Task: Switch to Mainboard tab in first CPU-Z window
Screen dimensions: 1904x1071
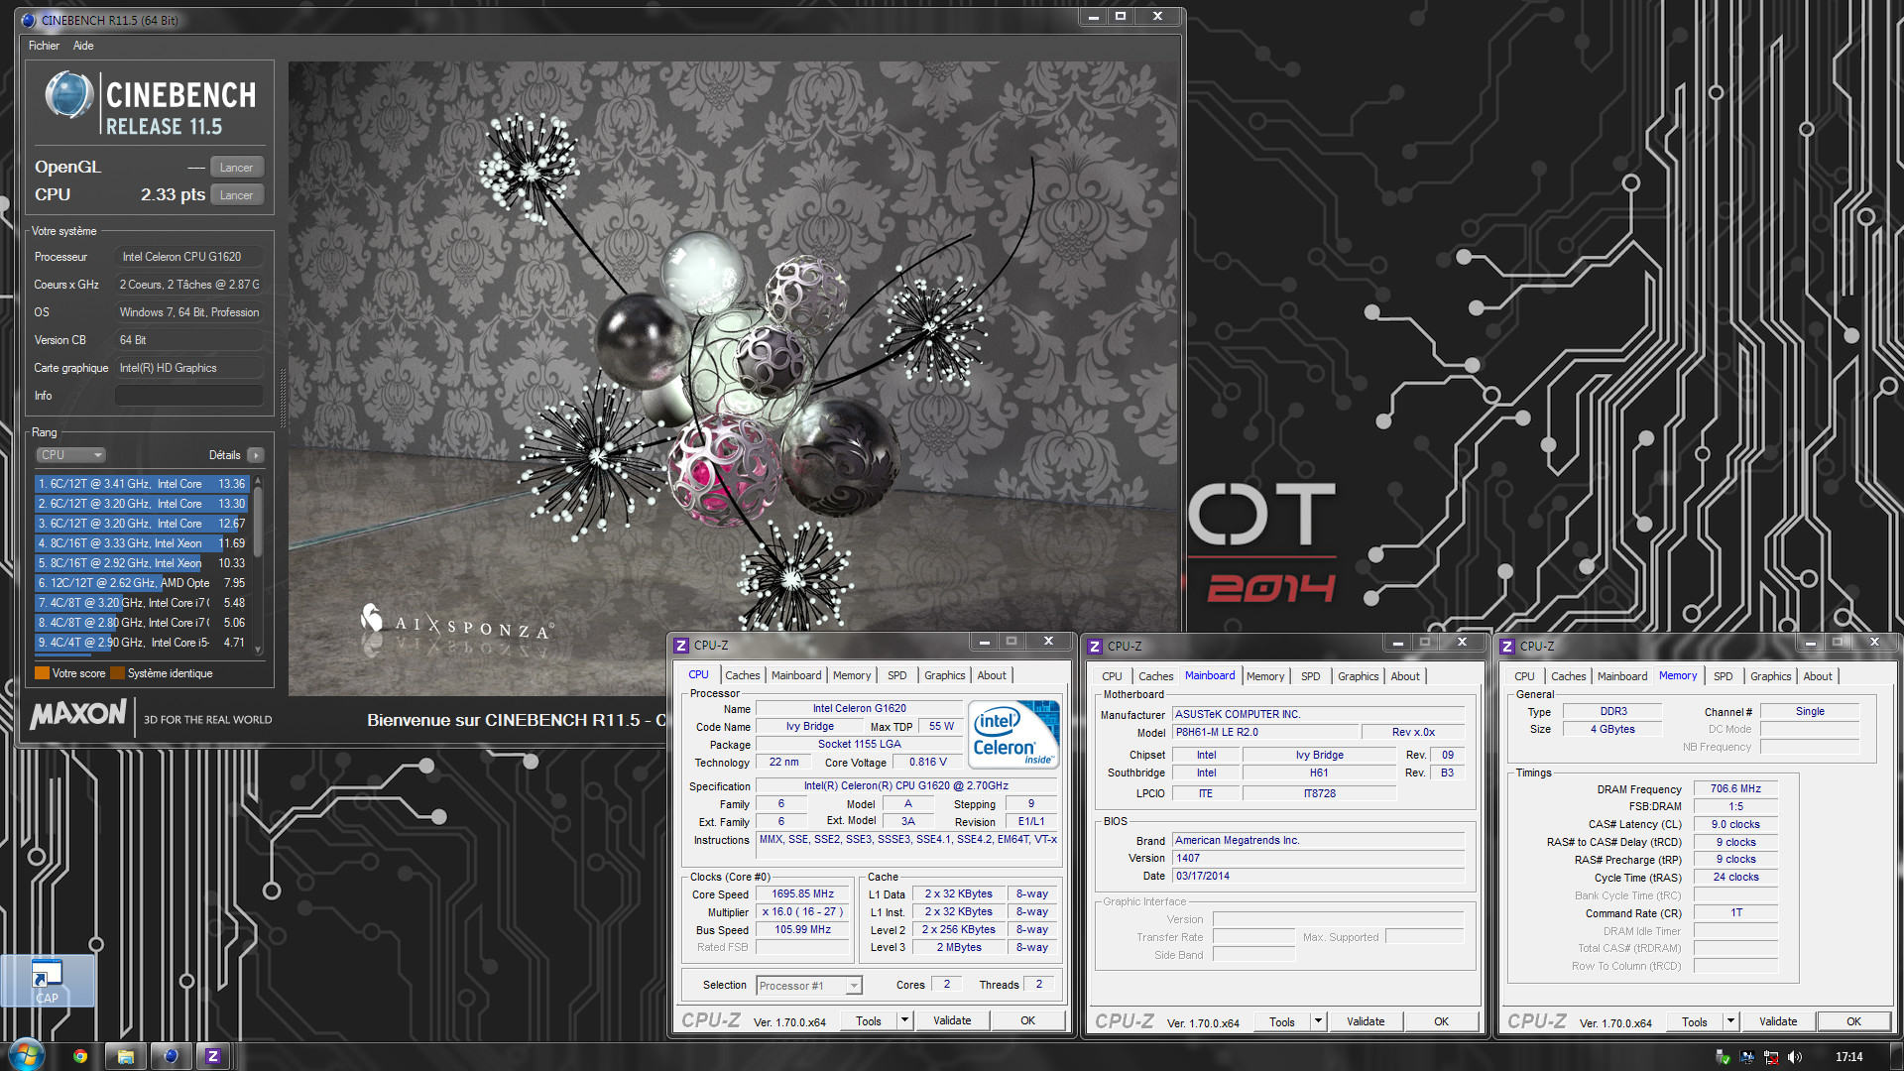Action: point(796,675)
